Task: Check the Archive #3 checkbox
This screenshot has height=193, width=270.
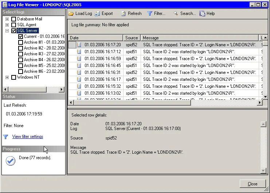Action: tap(20, 54)
